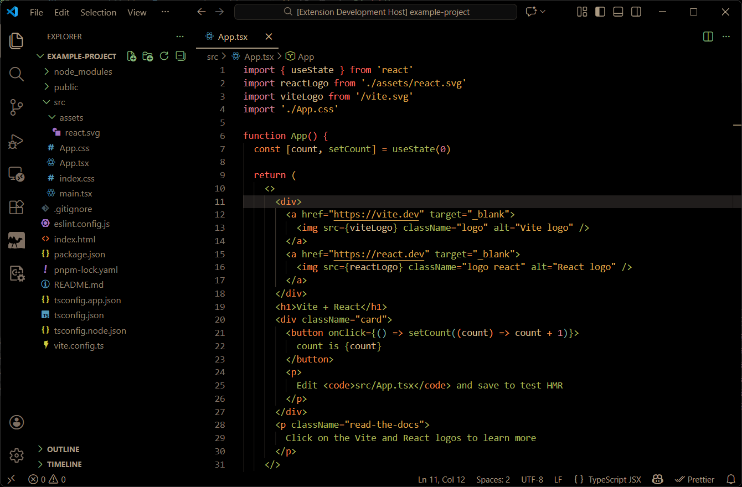Collapse all folders in Explorer

coord(180,56)
